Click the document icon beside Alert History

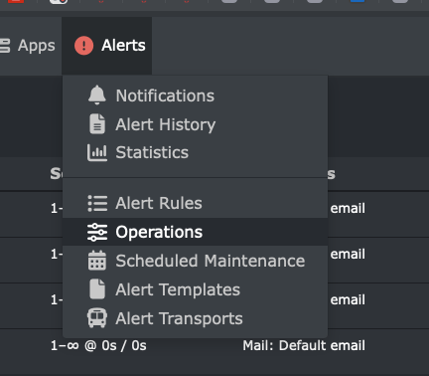coord(97,124)
